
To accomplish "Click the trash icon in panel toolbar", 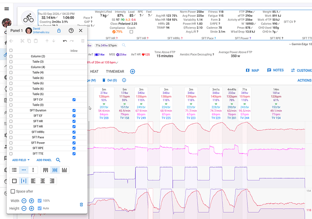I will click(83, 41).
